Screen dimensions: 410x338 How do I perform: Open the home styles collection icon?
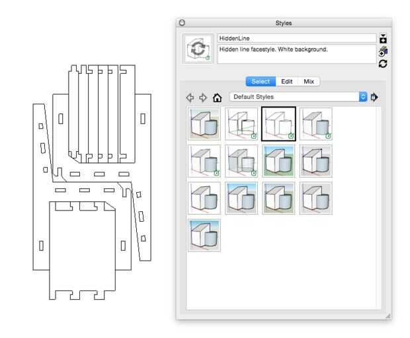(x=217, y=98)
